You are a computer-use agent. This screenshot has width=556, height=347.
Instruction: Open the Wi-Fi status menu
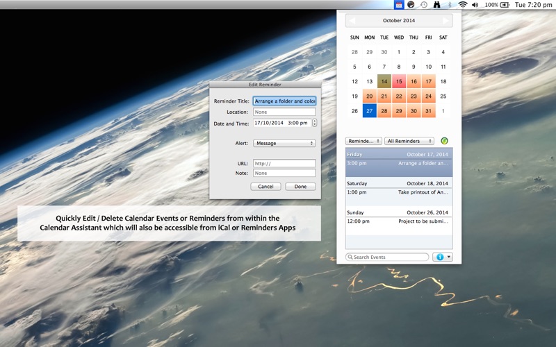pos(463,5)
